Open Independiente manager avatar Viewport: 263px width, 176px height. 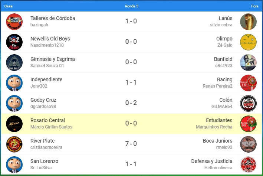coord(14,83)
